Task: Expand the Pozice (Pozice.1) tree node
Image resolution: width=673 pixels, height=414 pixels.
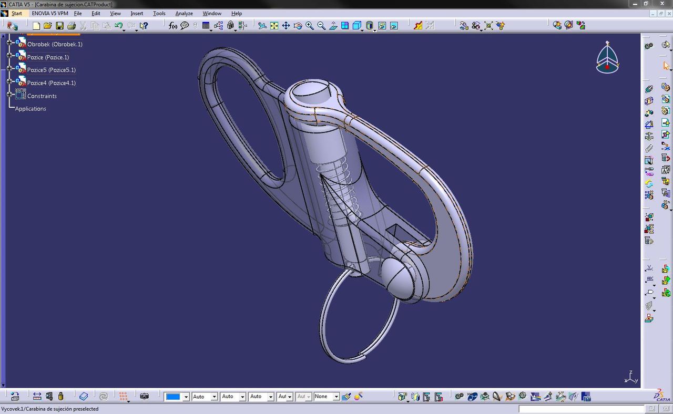Action: [9, 55]
